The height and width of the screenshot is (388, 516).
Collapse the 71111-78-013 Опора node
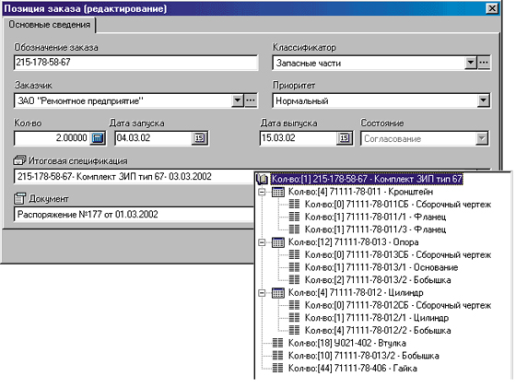coord(262,242)
